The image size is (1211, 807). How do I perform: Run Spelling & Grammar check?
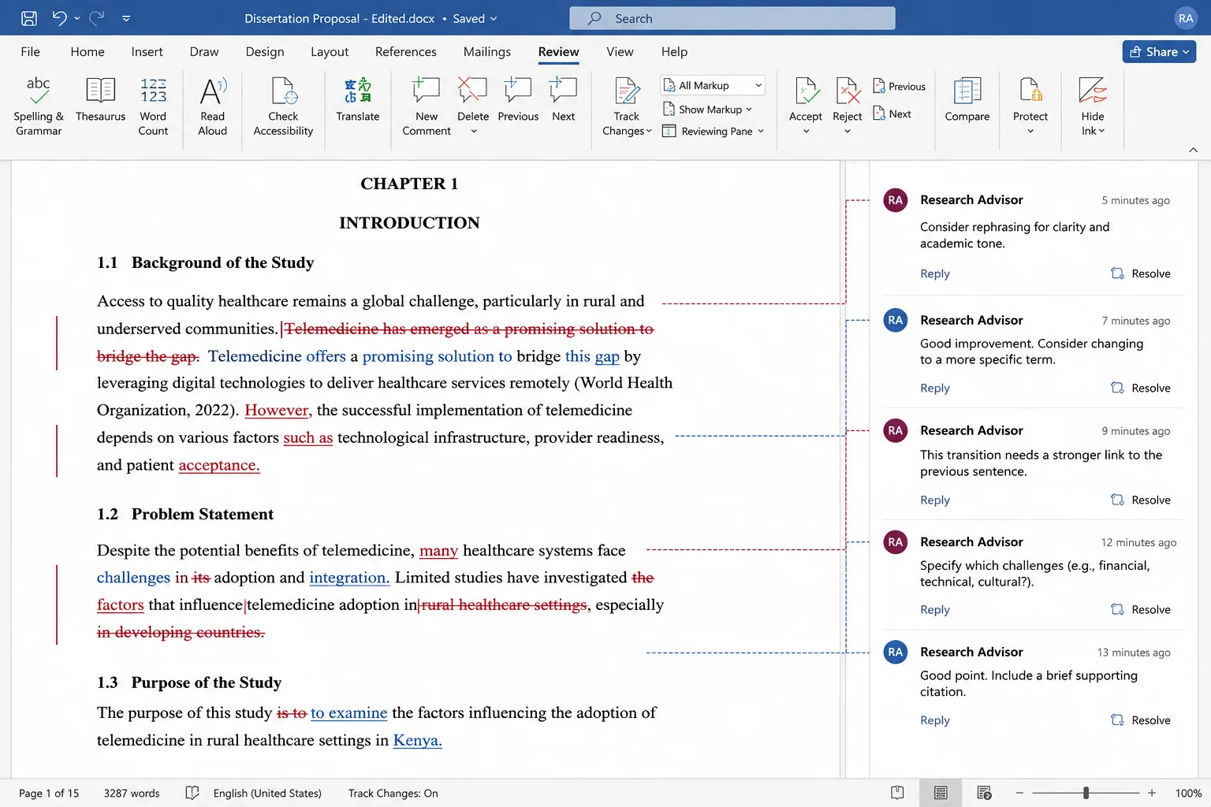[x=39, y=106]
